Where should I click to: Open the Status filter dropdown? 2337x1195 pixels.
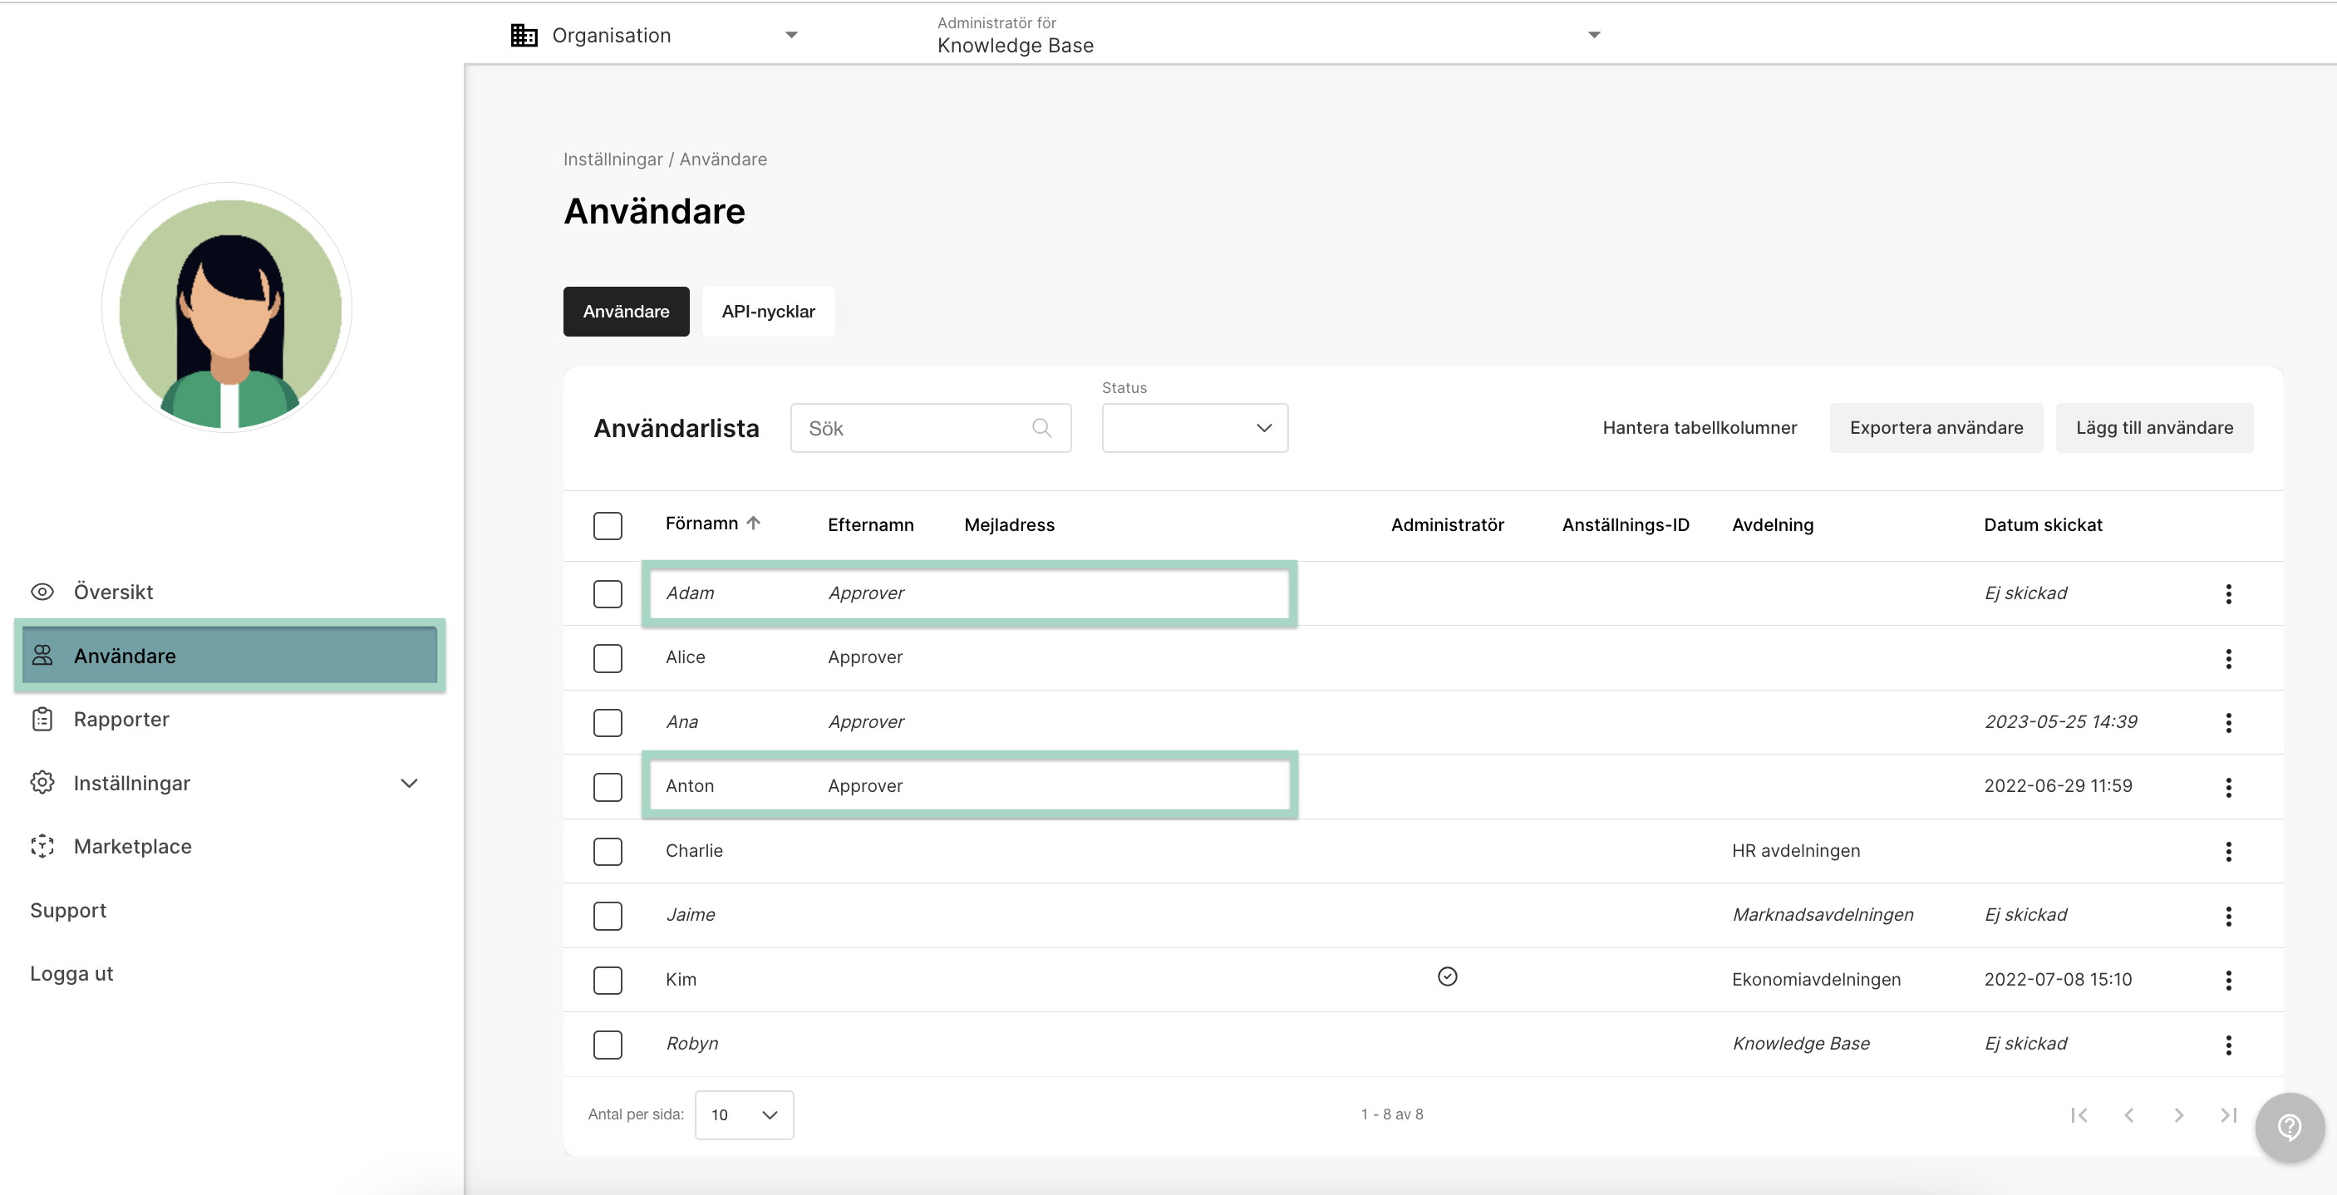pos(1195,427)
